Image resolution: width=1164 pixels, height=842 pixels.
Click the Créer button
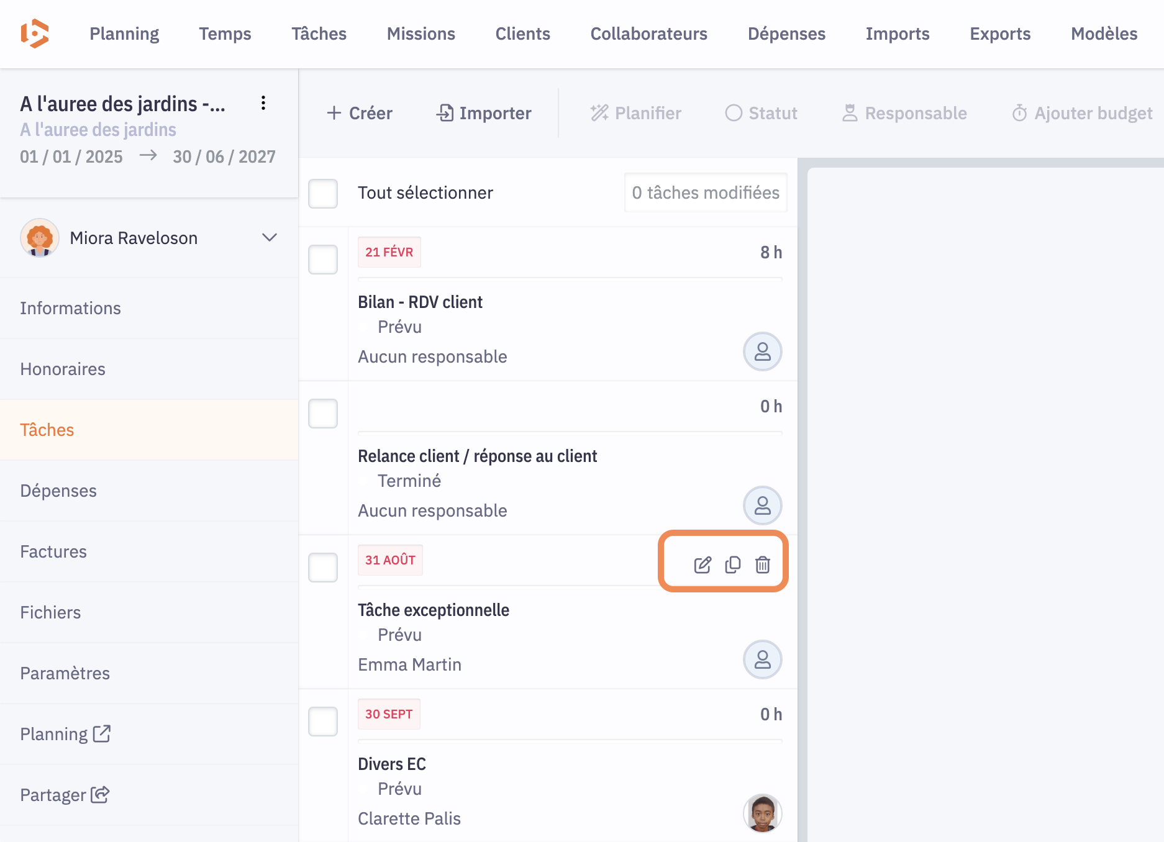pos(360,113)
